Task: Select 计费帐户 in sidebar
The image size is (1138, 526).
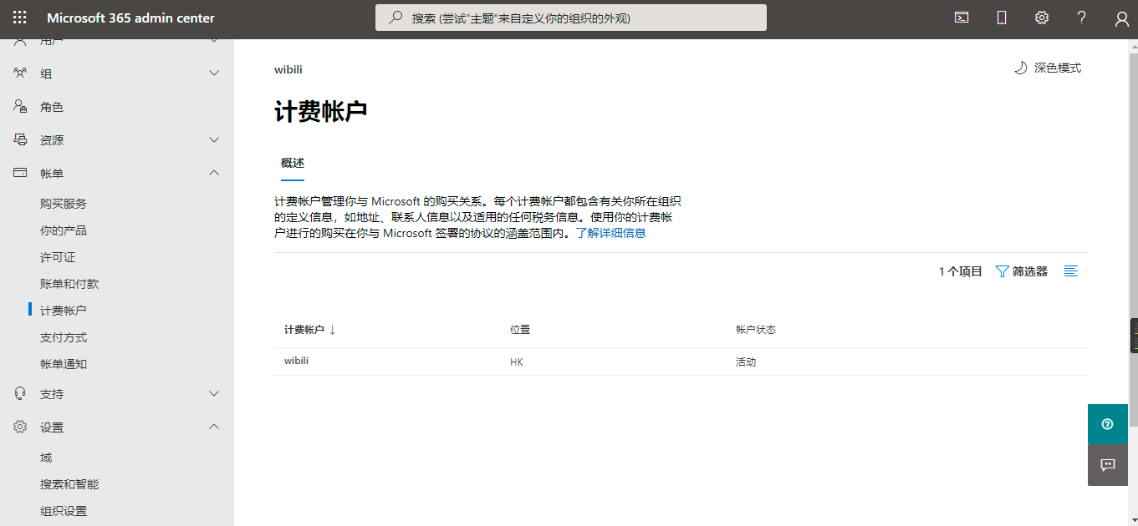Action: click(x=64, y=311)
